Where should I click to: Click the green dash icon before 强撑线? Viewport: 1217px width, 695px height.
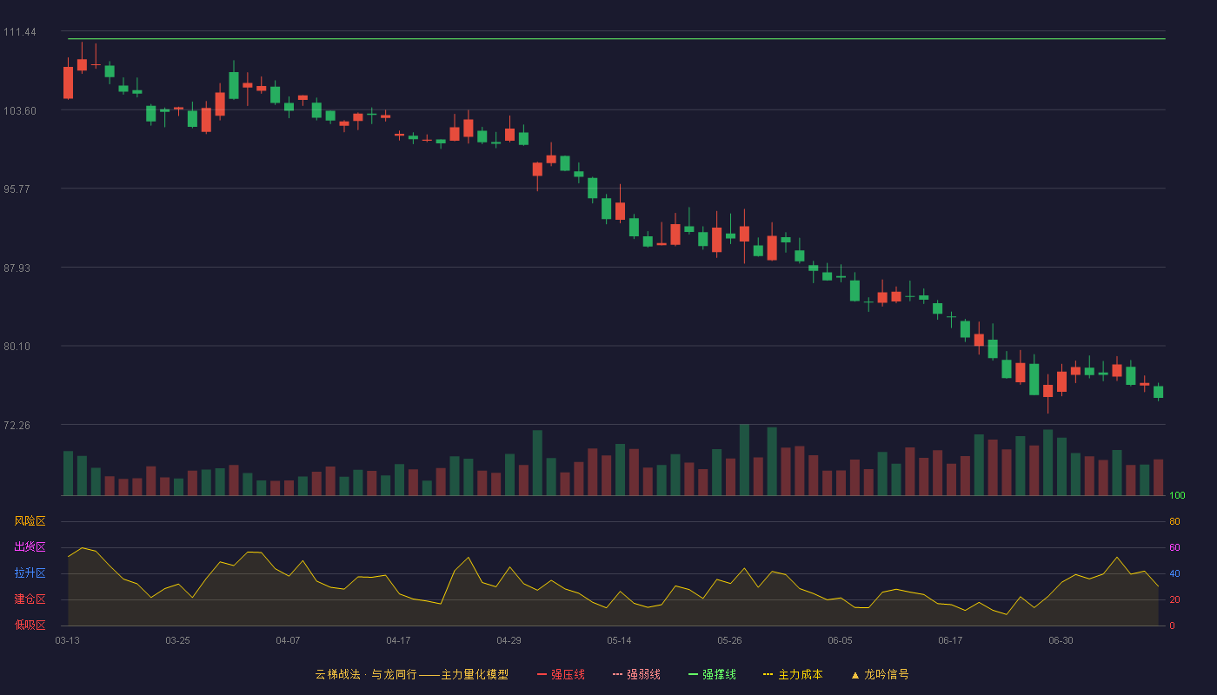(x=694, y=674)
